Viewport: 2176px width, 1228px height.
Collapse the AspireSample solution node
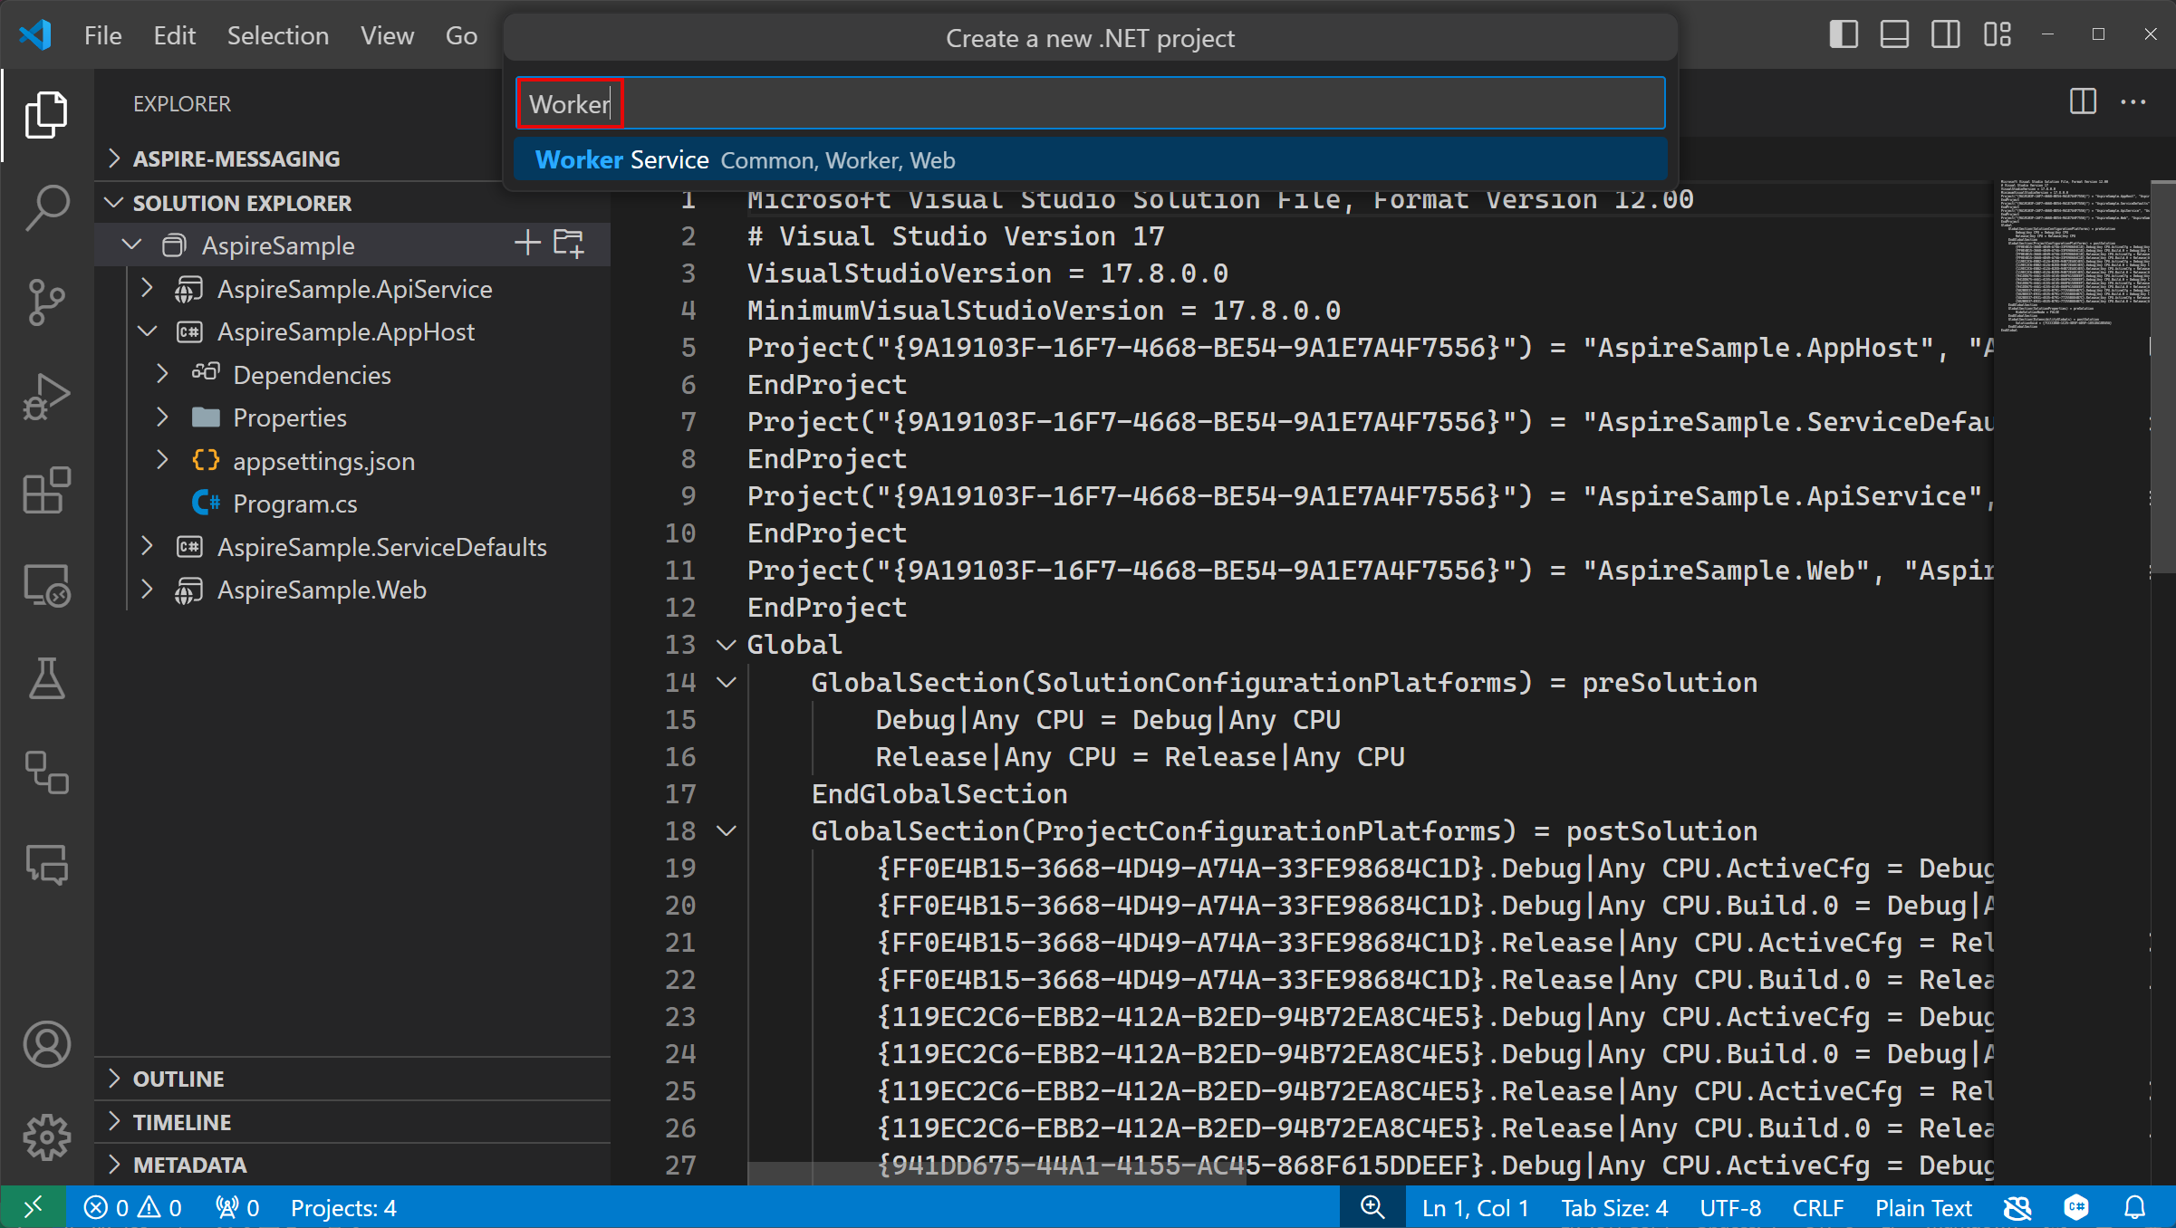click(x=131, y=245)
